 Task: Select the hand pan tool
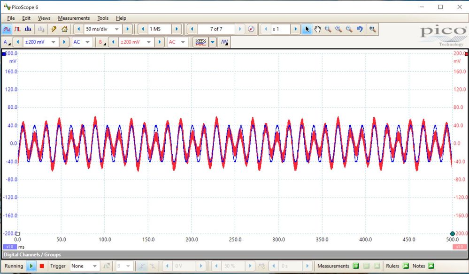[317, 29]
